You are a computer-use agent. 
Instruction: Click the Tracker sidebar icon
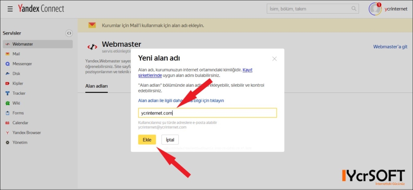[x=7, y=94]
